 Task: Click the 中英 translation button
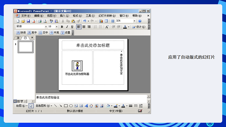54,32
